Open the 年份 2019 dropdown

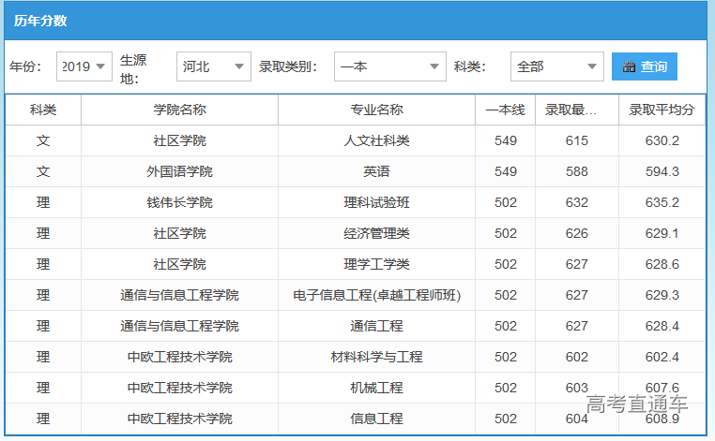(84, 66)
